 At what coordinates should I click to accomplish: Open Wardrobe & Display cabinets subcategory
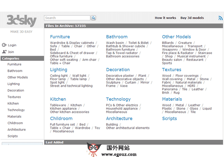point(72,42)
